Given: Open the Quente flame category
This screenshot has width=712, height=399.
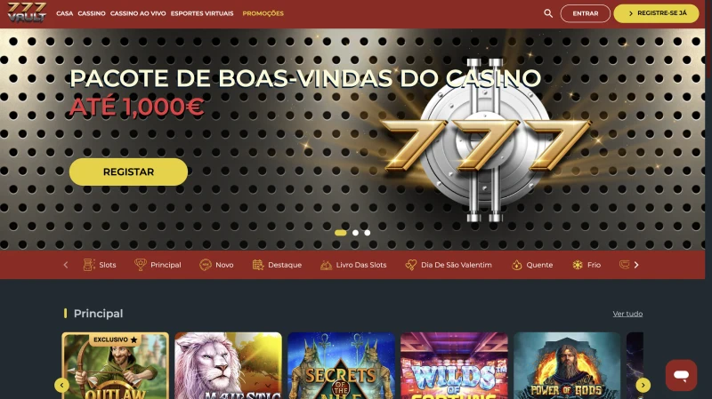Looking at the screenshot, I should point(532,265).
